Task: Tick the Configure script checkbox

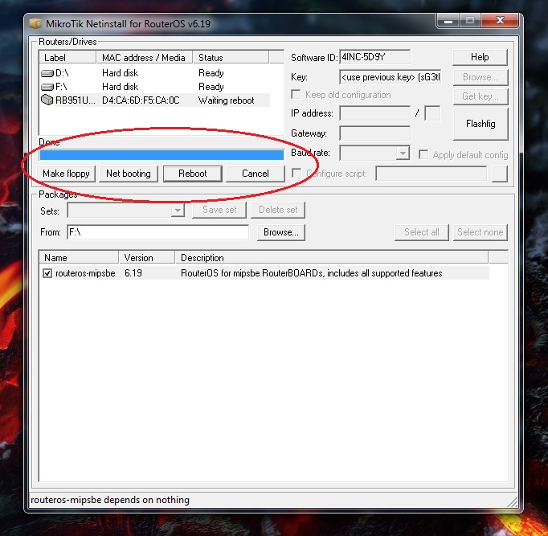Action: [x=296, y=173]
